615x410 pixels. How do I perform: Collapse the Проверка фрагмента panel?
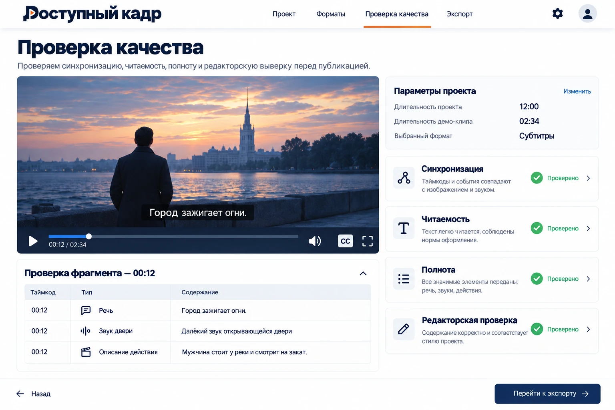point(363,273)
